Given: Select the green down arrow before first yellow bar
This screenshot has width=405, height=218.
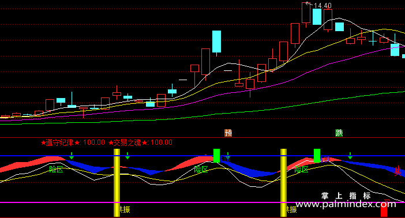Looking at the screenshot, I should 72,156.
